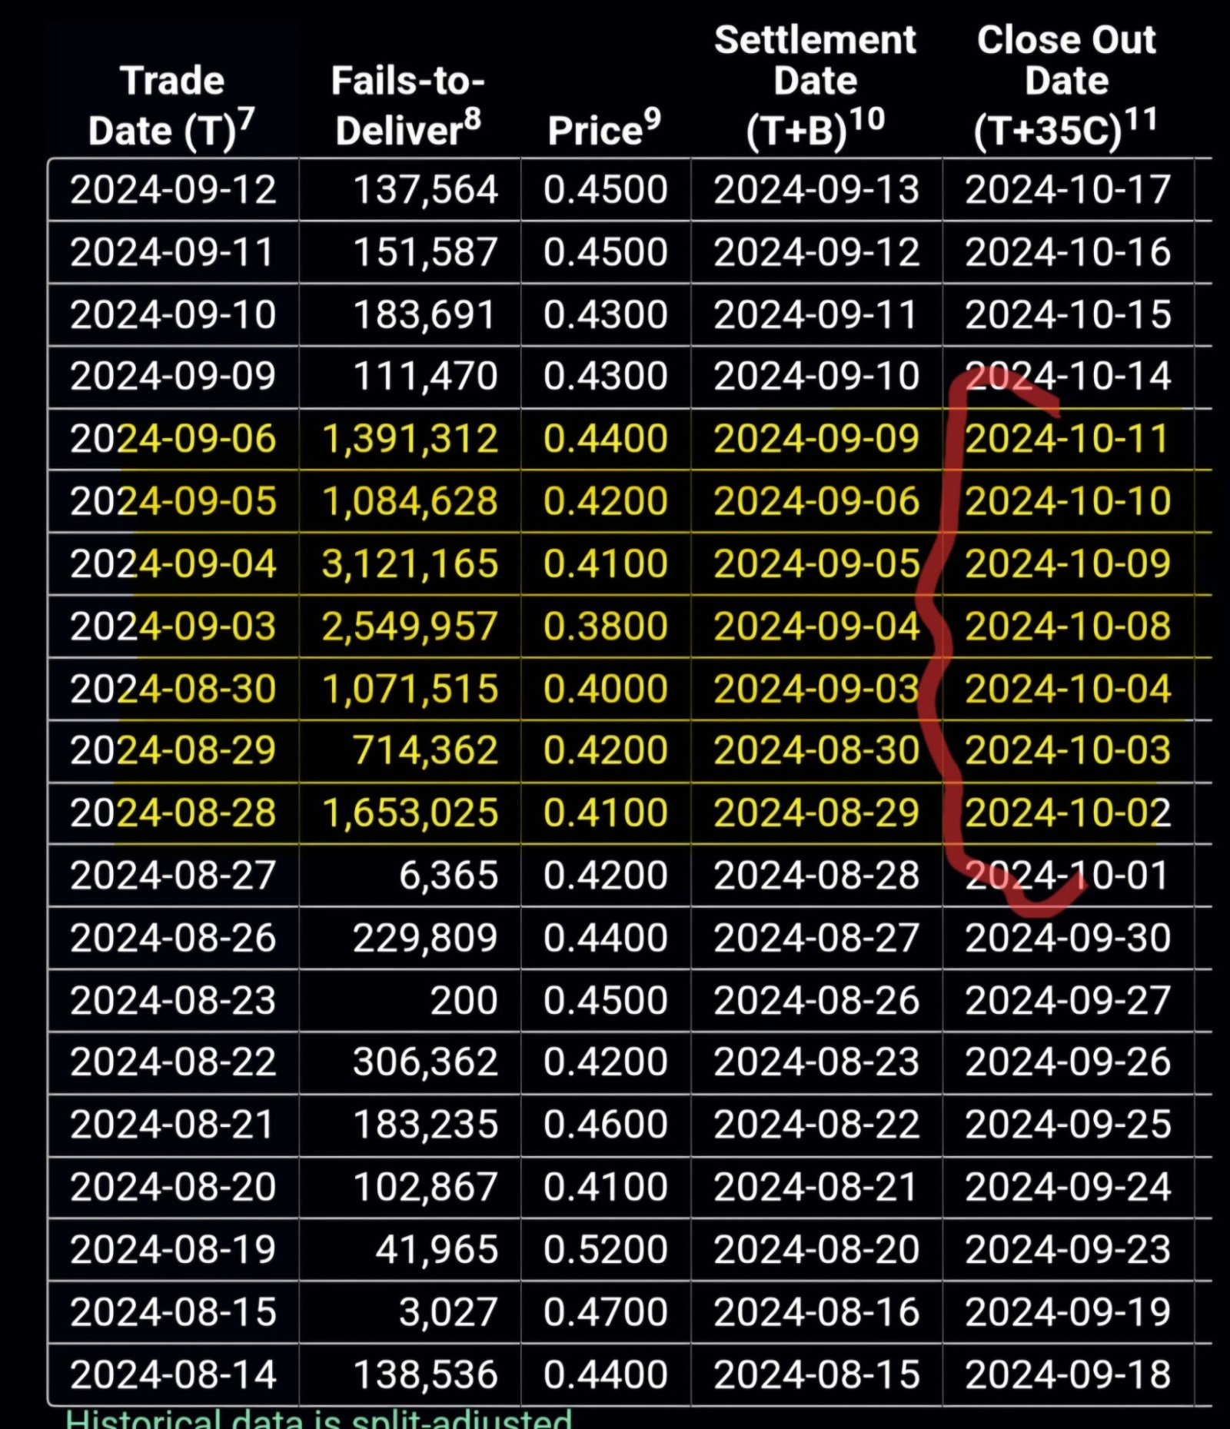Click fails-to-deliver value 229,809
The image size is (1230, 1429).
coord(425,938)
